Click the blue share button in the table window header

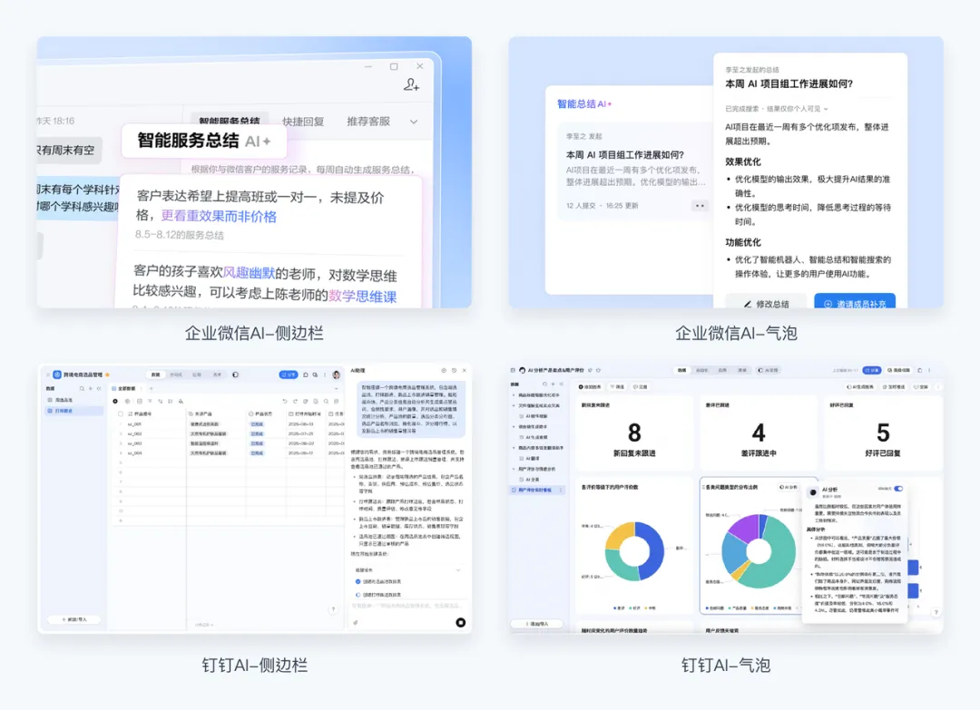click(289, 374)
